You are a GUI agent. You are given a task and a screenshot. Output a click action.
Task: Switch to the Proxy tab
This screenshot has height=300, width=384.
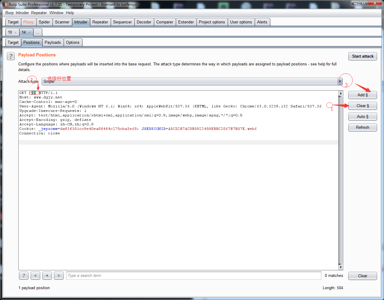click(x=28, y=22)
